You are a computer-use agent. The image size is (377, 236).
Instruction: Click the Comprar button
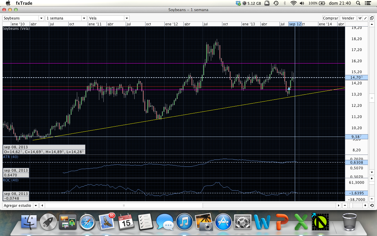(330, 18)
